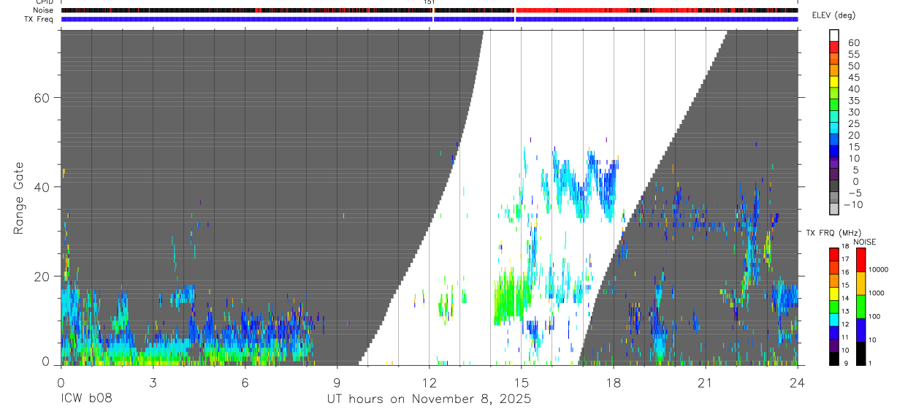The image size is (897, 414).
Task: Click the '−10' value on ELEV scale
Action: click(852, 204)
